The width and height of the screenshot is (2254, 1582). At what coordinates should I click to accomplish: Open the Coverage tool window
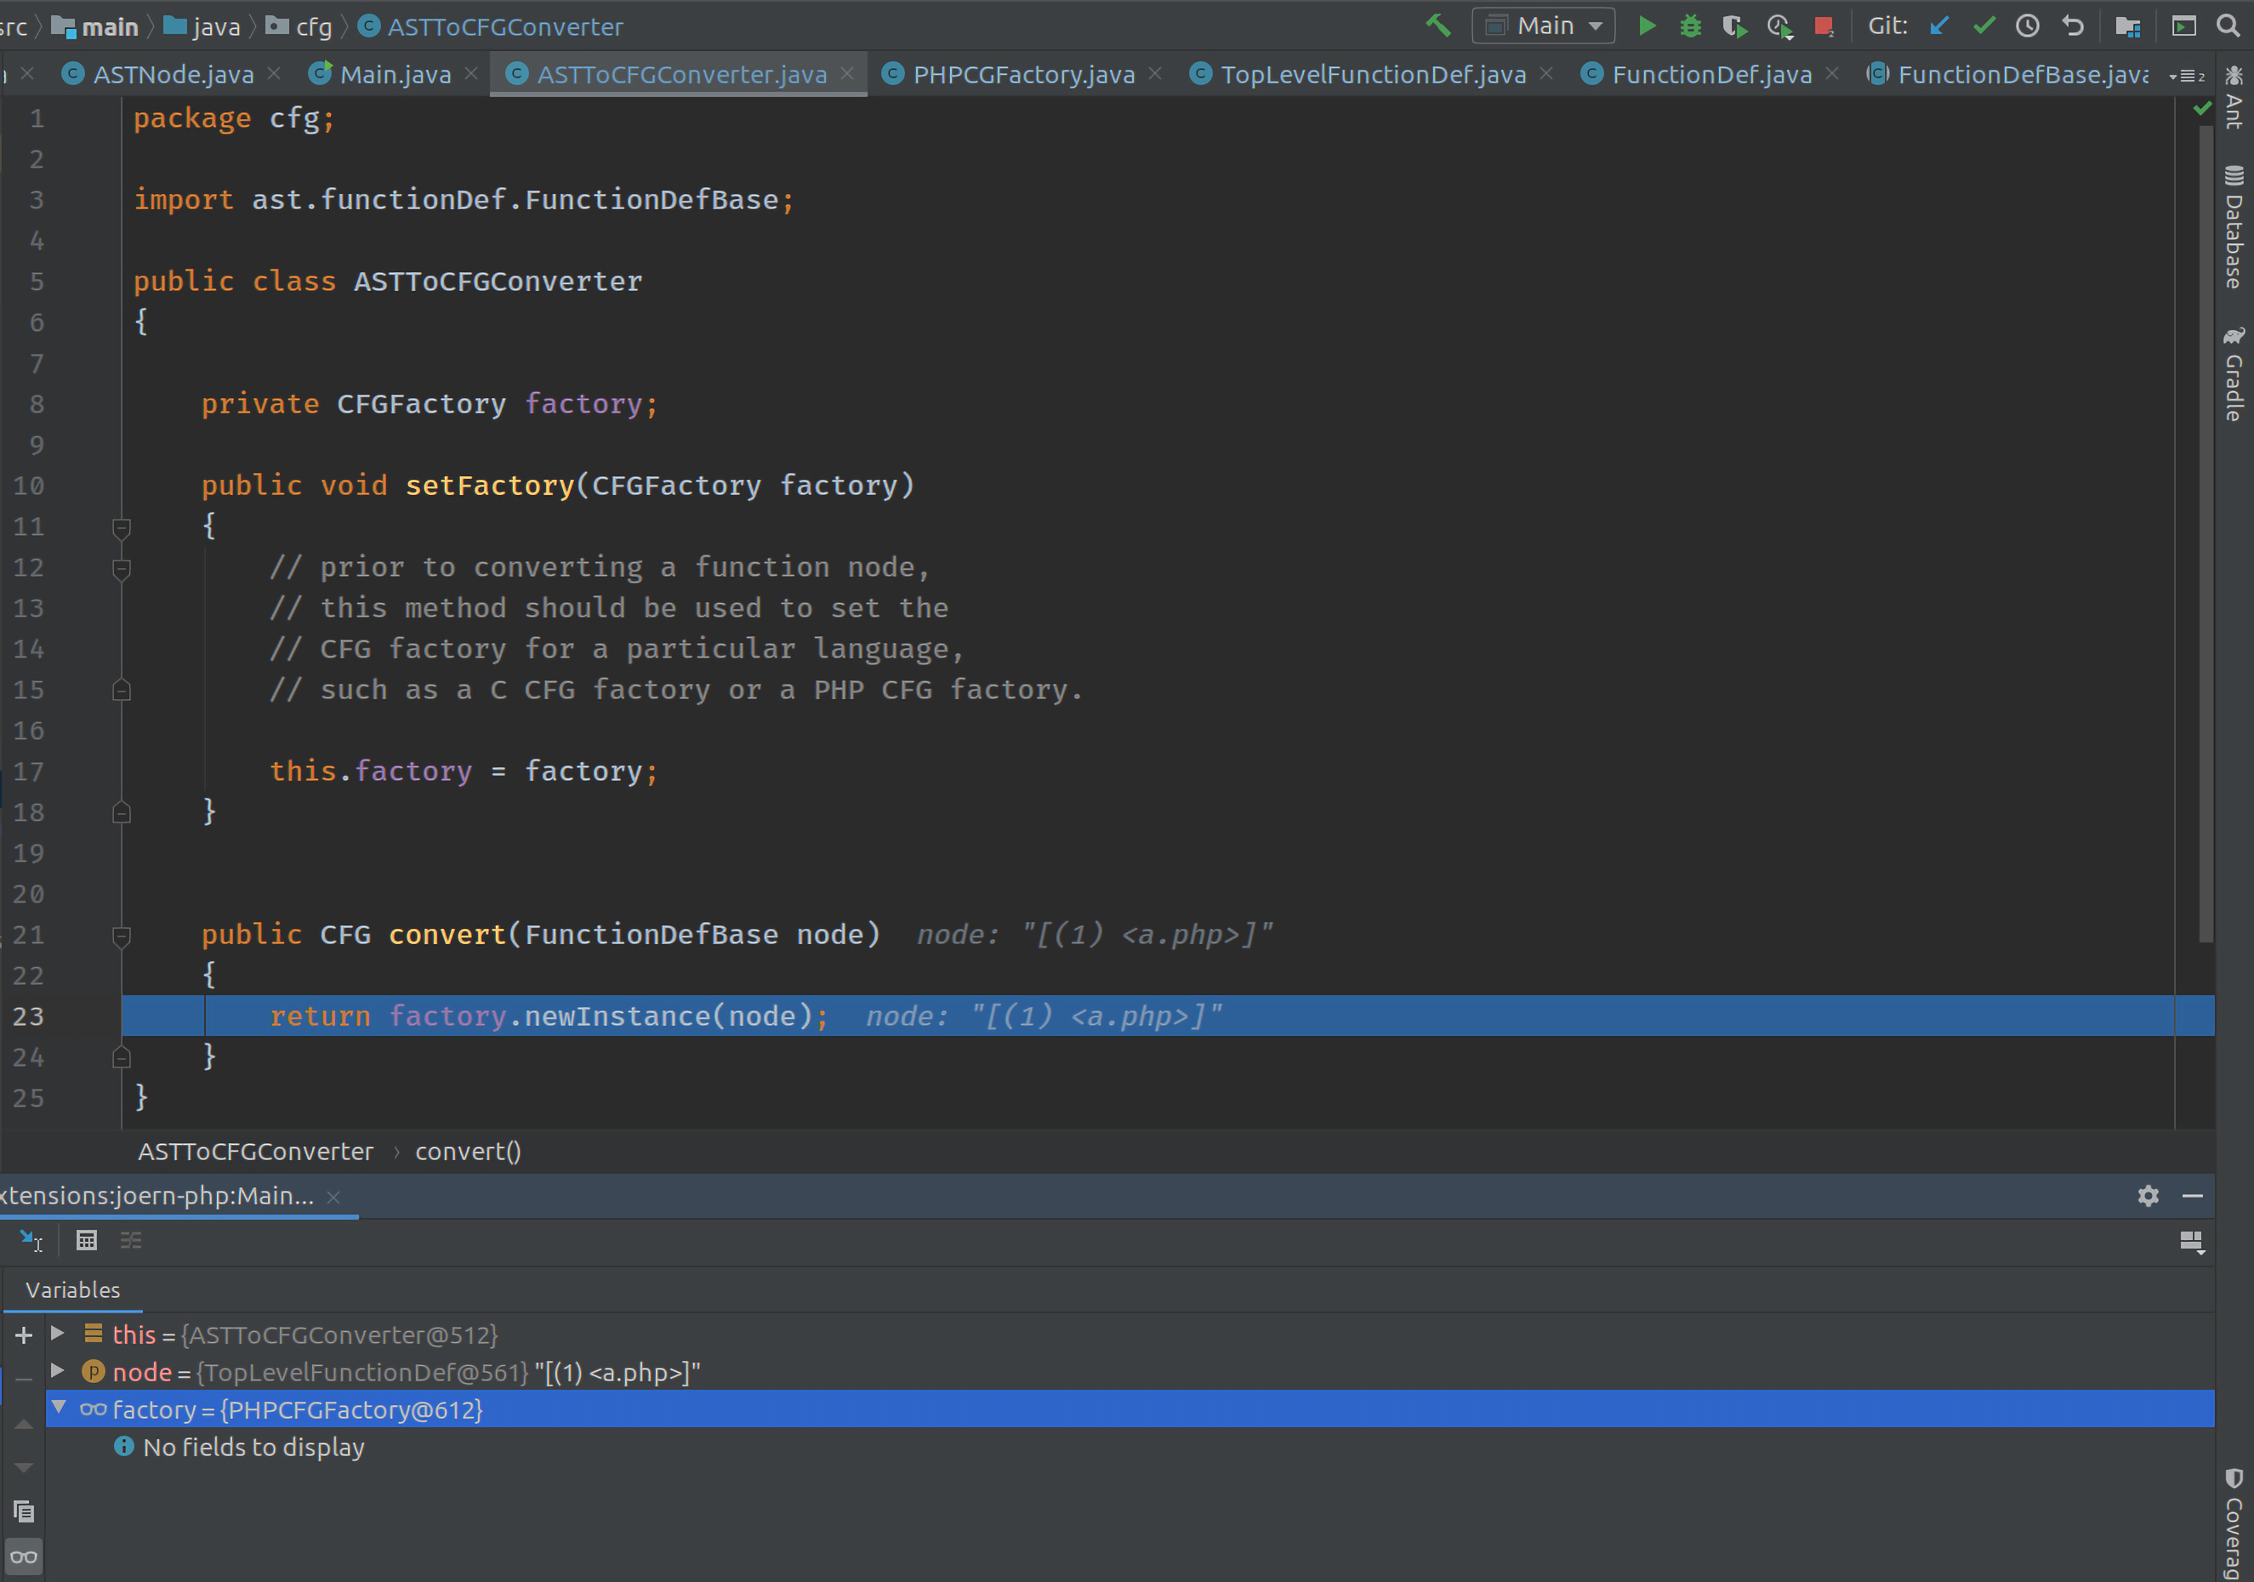(x=2234, y=1523)
